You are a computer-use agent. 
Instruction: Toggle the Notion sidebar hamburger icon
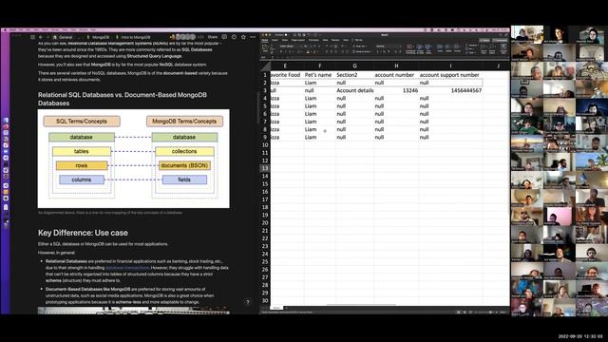32,37
